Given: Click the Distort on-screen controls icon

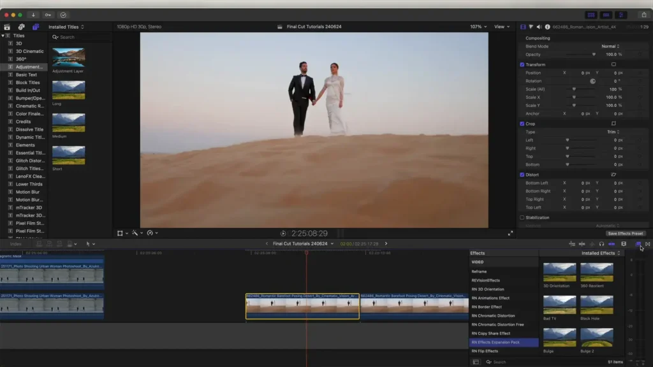Looking at the screenshot, I should coord(613,175).
